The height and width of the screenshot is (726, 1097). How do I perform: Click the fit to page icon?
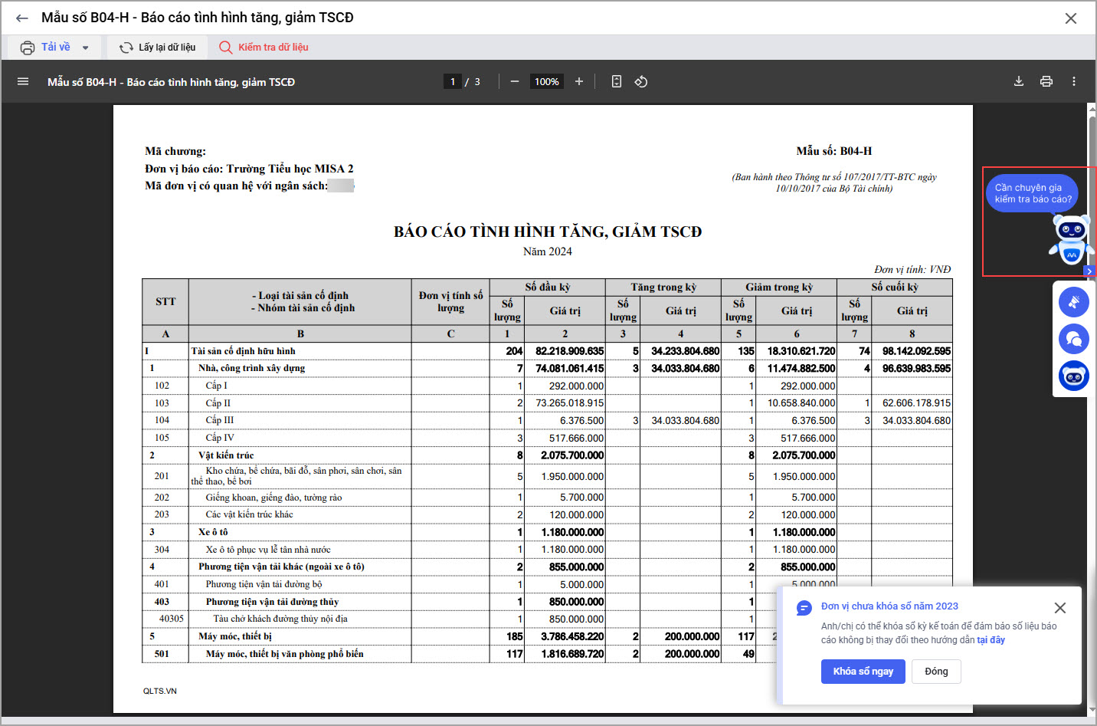click(617, 81)
